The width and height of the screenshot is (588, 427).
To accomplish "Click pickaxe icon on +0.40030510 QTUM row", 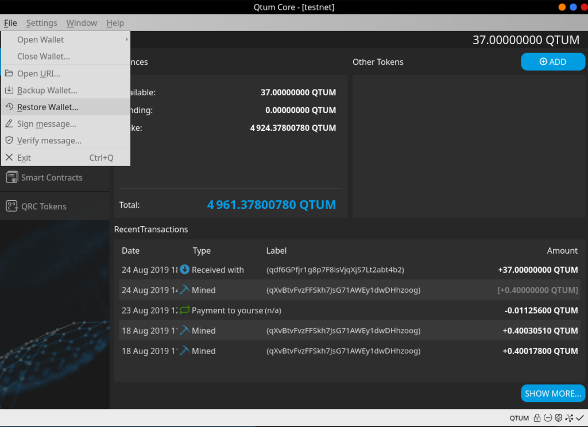I will pyautogui.click(x=184, y=330).
